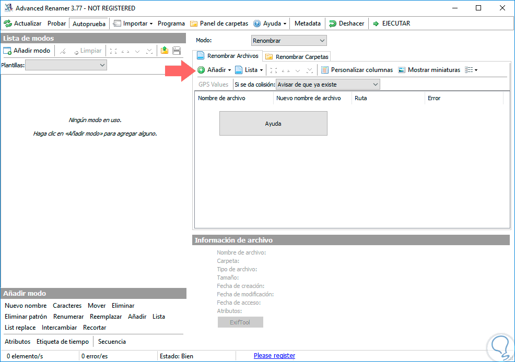
Task: Click the Intercambiar method
Action: pyautogui.click(x=59, y=328)
